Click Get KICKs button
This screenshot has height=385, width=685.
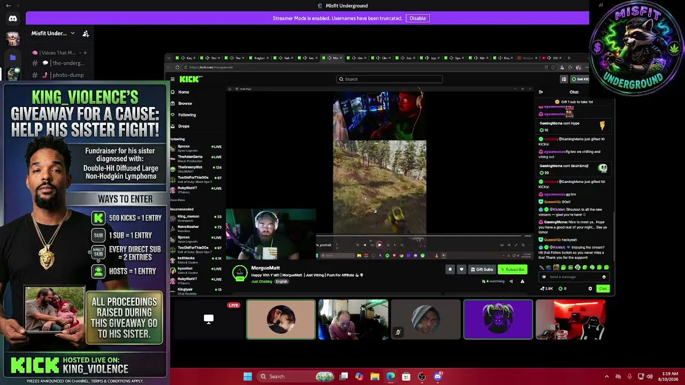[580, 79]
